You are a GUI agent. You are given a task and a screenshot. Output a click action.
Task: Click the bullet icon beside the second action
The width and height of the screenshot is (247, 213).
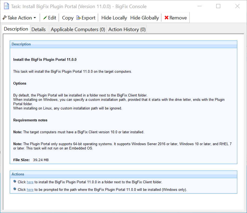[x=15, y=189]
